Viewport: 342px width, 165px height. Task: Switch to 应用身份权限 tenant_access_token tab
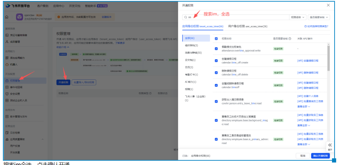203,26
